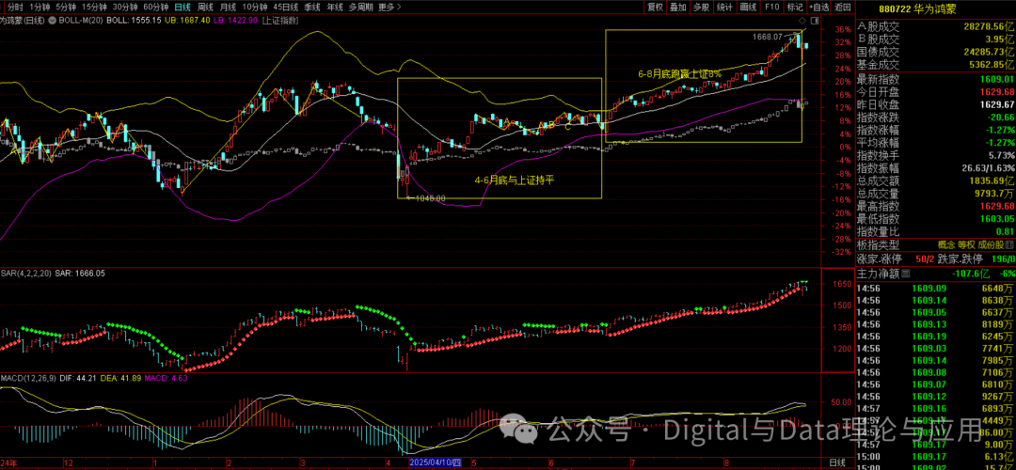Screen dimensions: 1016x470
Task: Select the 1分钟 period
Action: point(40,8)
